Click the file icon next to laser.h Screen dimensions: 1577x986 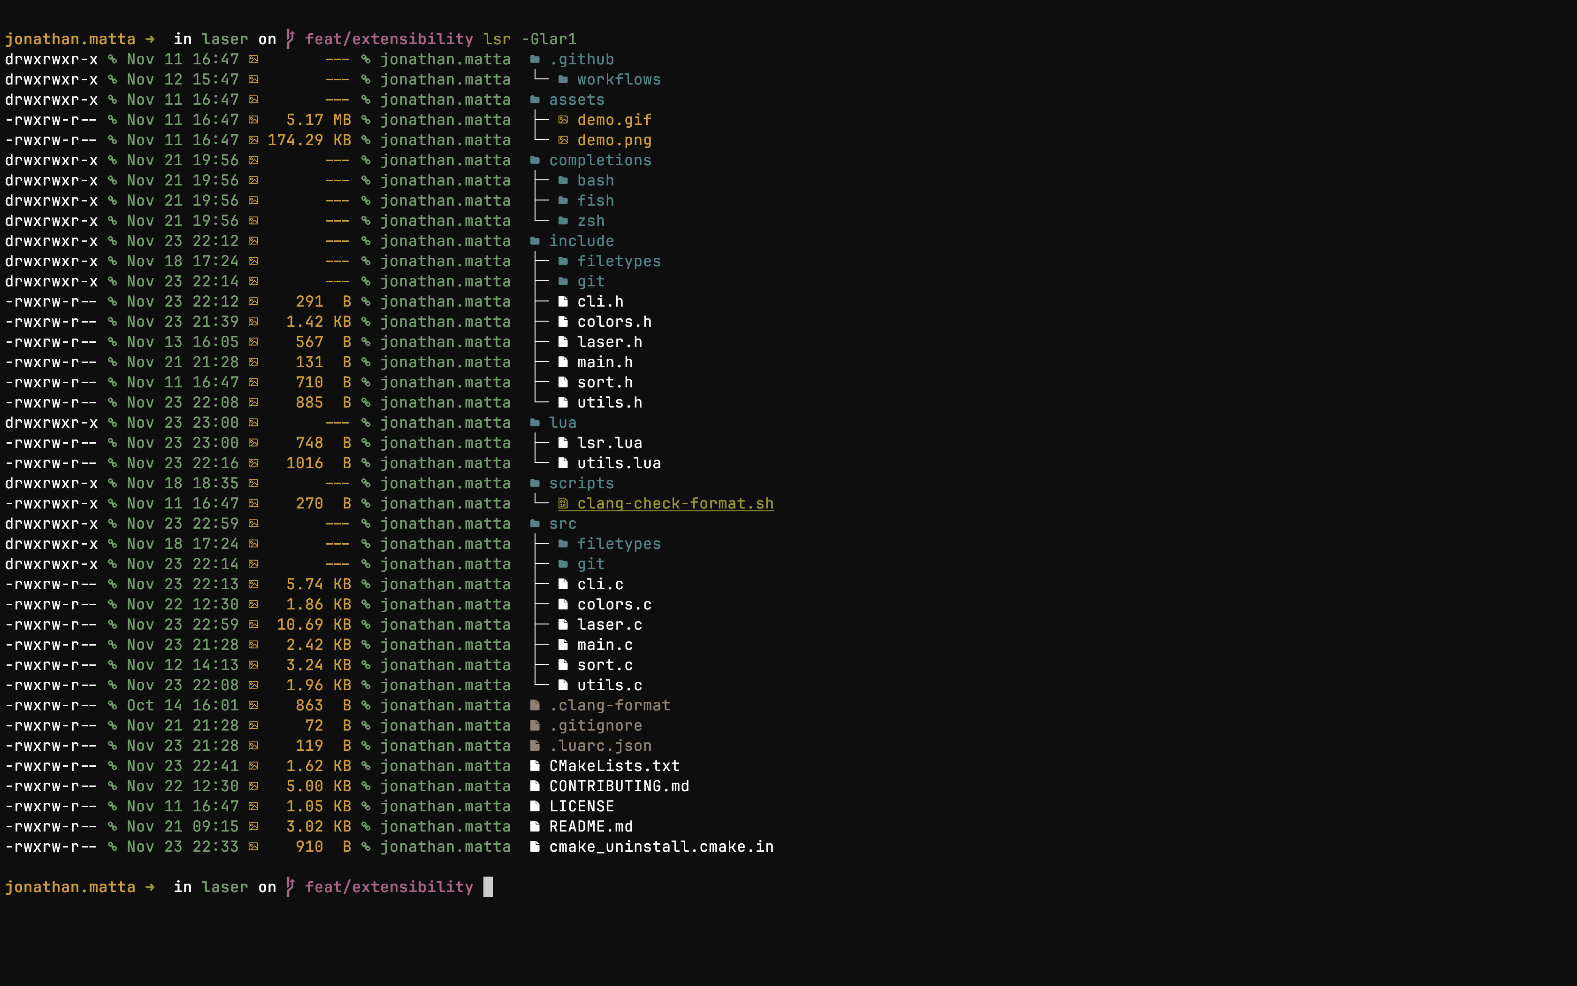(563, 342)
